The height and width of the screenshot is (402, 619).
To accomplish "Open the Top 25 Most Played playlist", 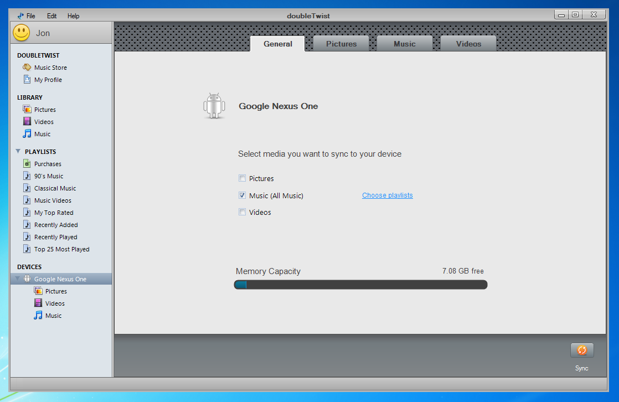I will 61,249.
